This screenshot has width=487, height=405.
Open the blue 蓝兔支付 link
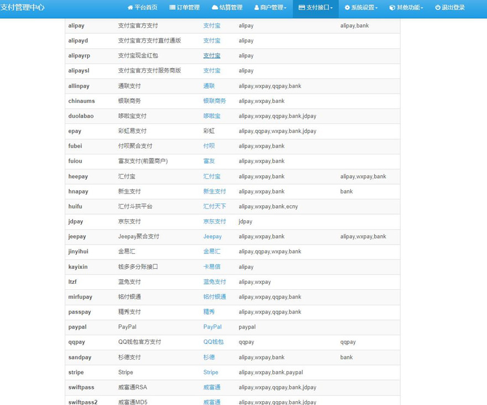[x=215, y=282]
